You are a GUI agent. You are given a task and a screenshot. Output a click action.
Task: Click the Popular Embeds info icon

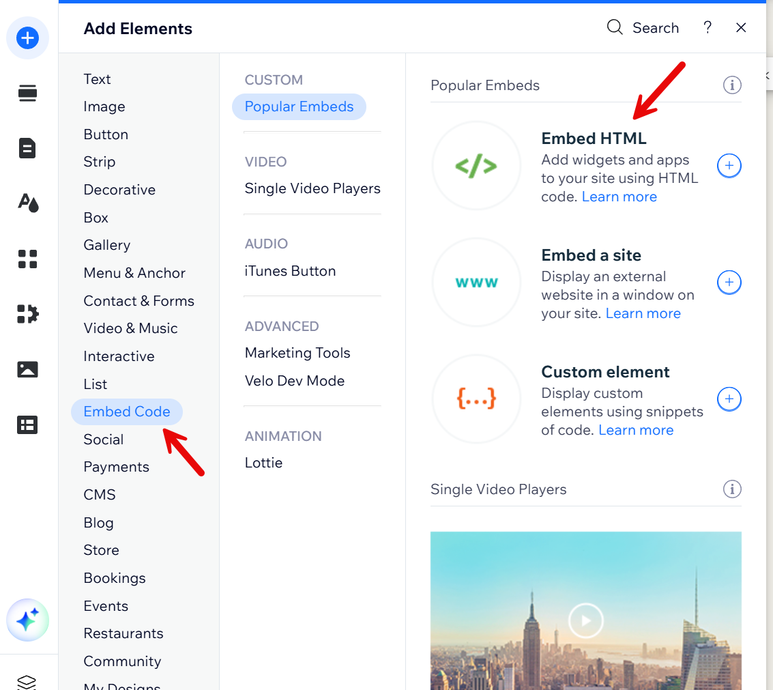click(732, 85)
